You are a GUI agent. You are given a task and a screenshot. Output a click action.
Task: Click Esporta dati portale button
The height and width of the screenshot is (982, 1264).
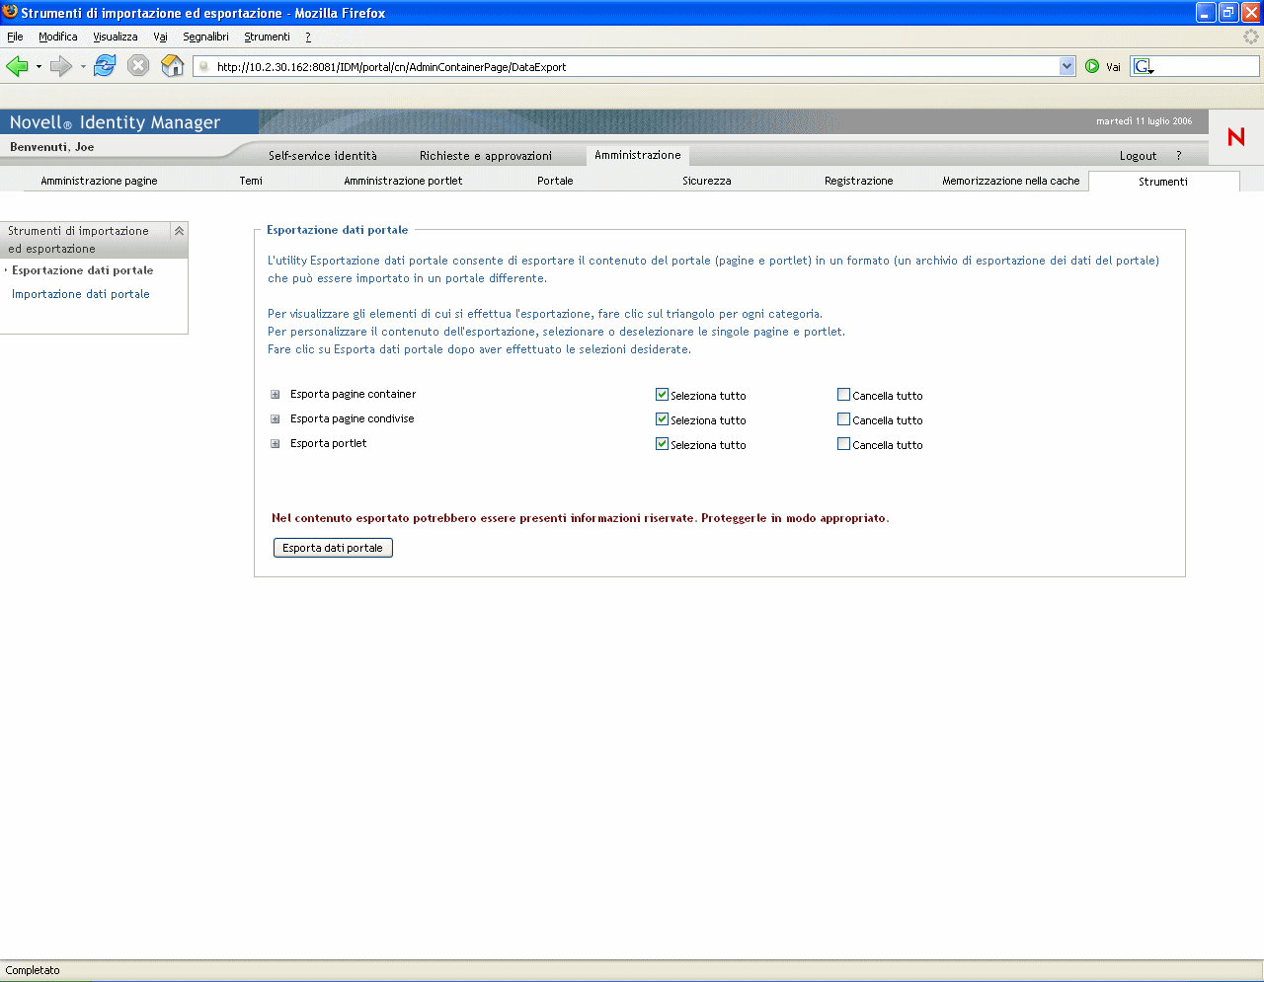tap(333, 548)
